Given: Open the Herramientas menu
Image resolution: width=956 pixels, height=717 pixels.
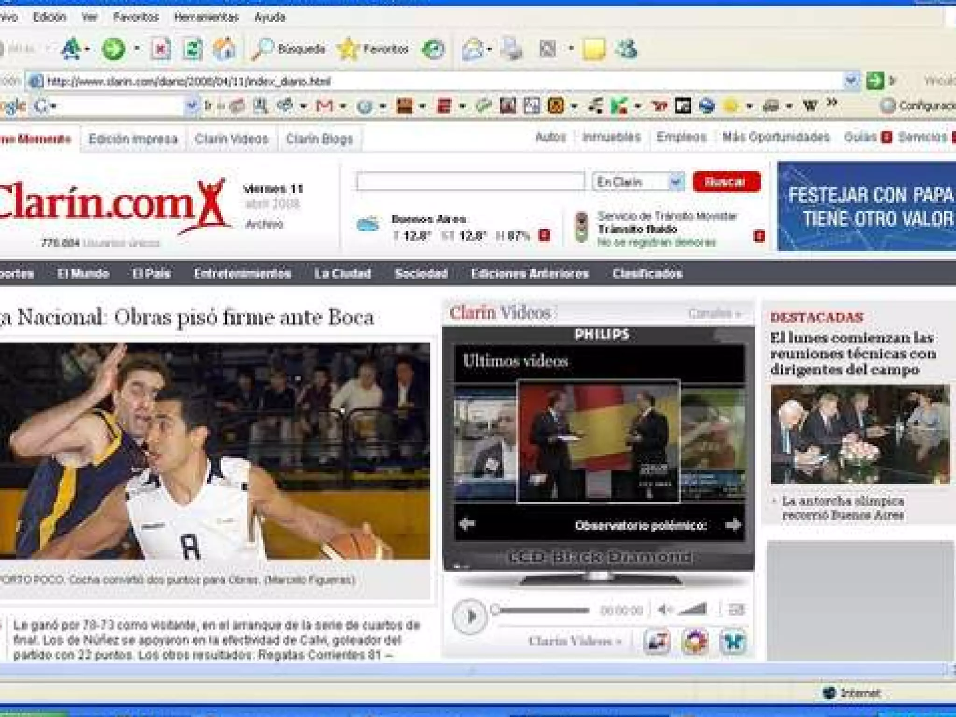Looking at the screenshot, I should click(206, 17).
